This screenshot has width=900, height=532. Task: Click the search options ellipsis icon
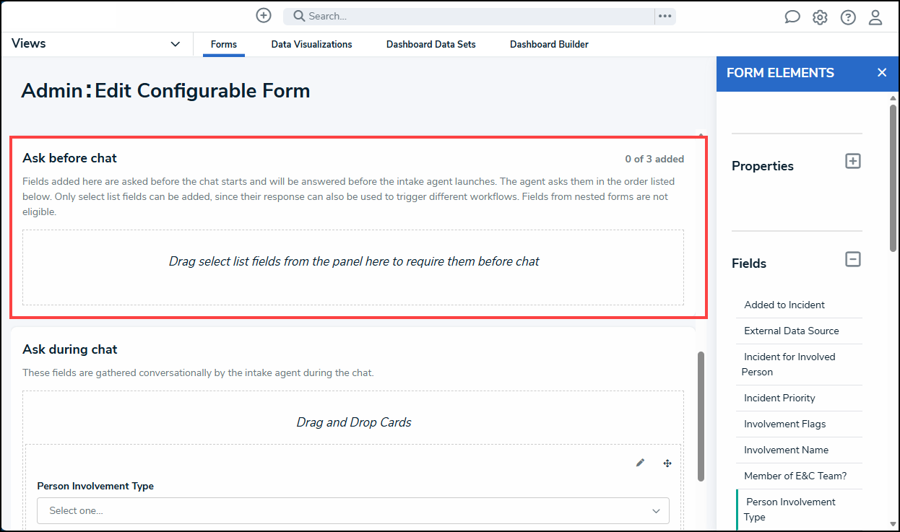(665, 16)
